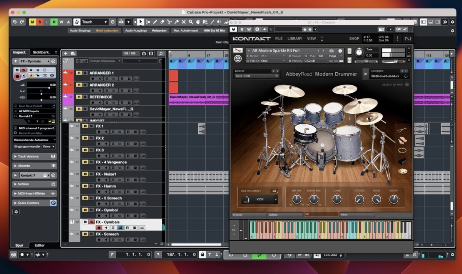Open channel settings with the 'e' icon
Image resolution: width=462 pixels, height=274 pixels.
(54, 61)
